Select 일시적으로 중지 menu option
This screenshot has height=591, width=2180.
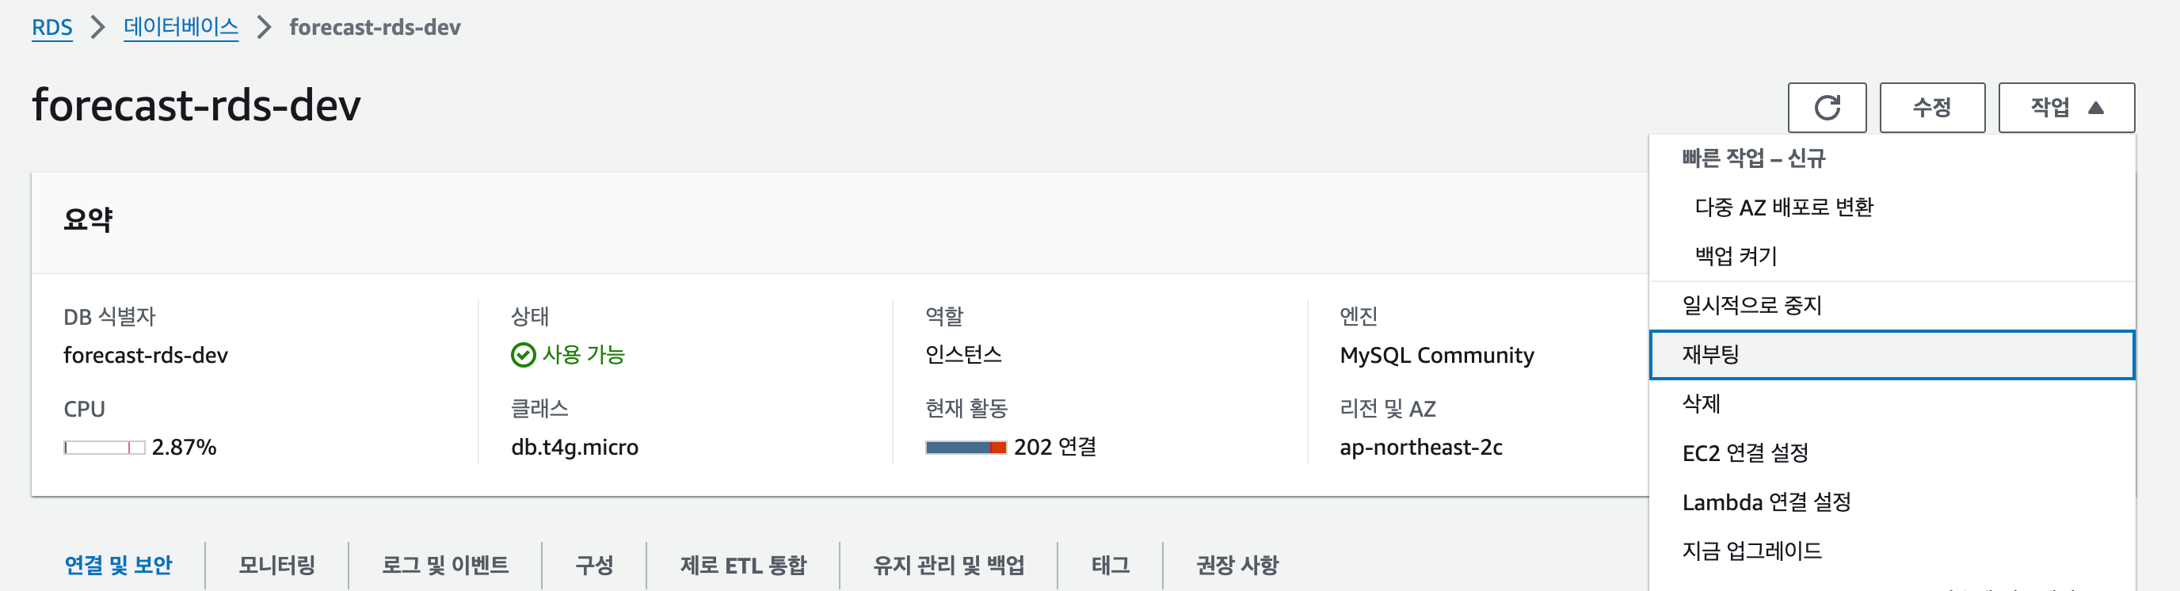(1892, 306)
